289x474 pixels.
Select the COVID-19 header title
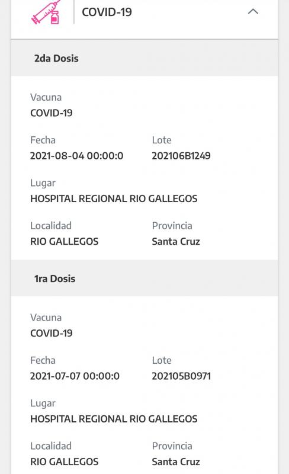[x=107, y=12]
